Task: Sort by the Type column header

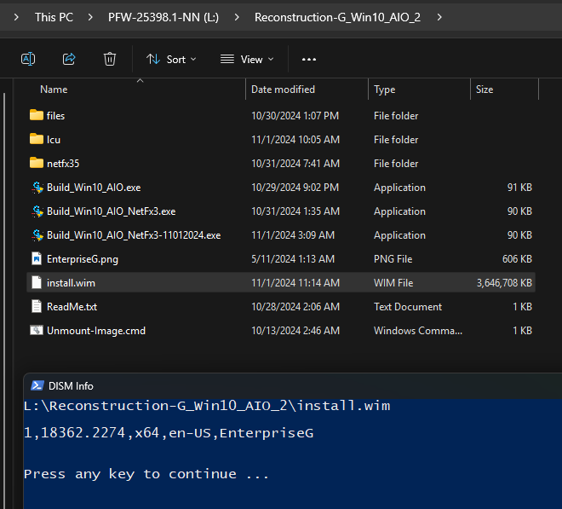Action: [385, 90]
